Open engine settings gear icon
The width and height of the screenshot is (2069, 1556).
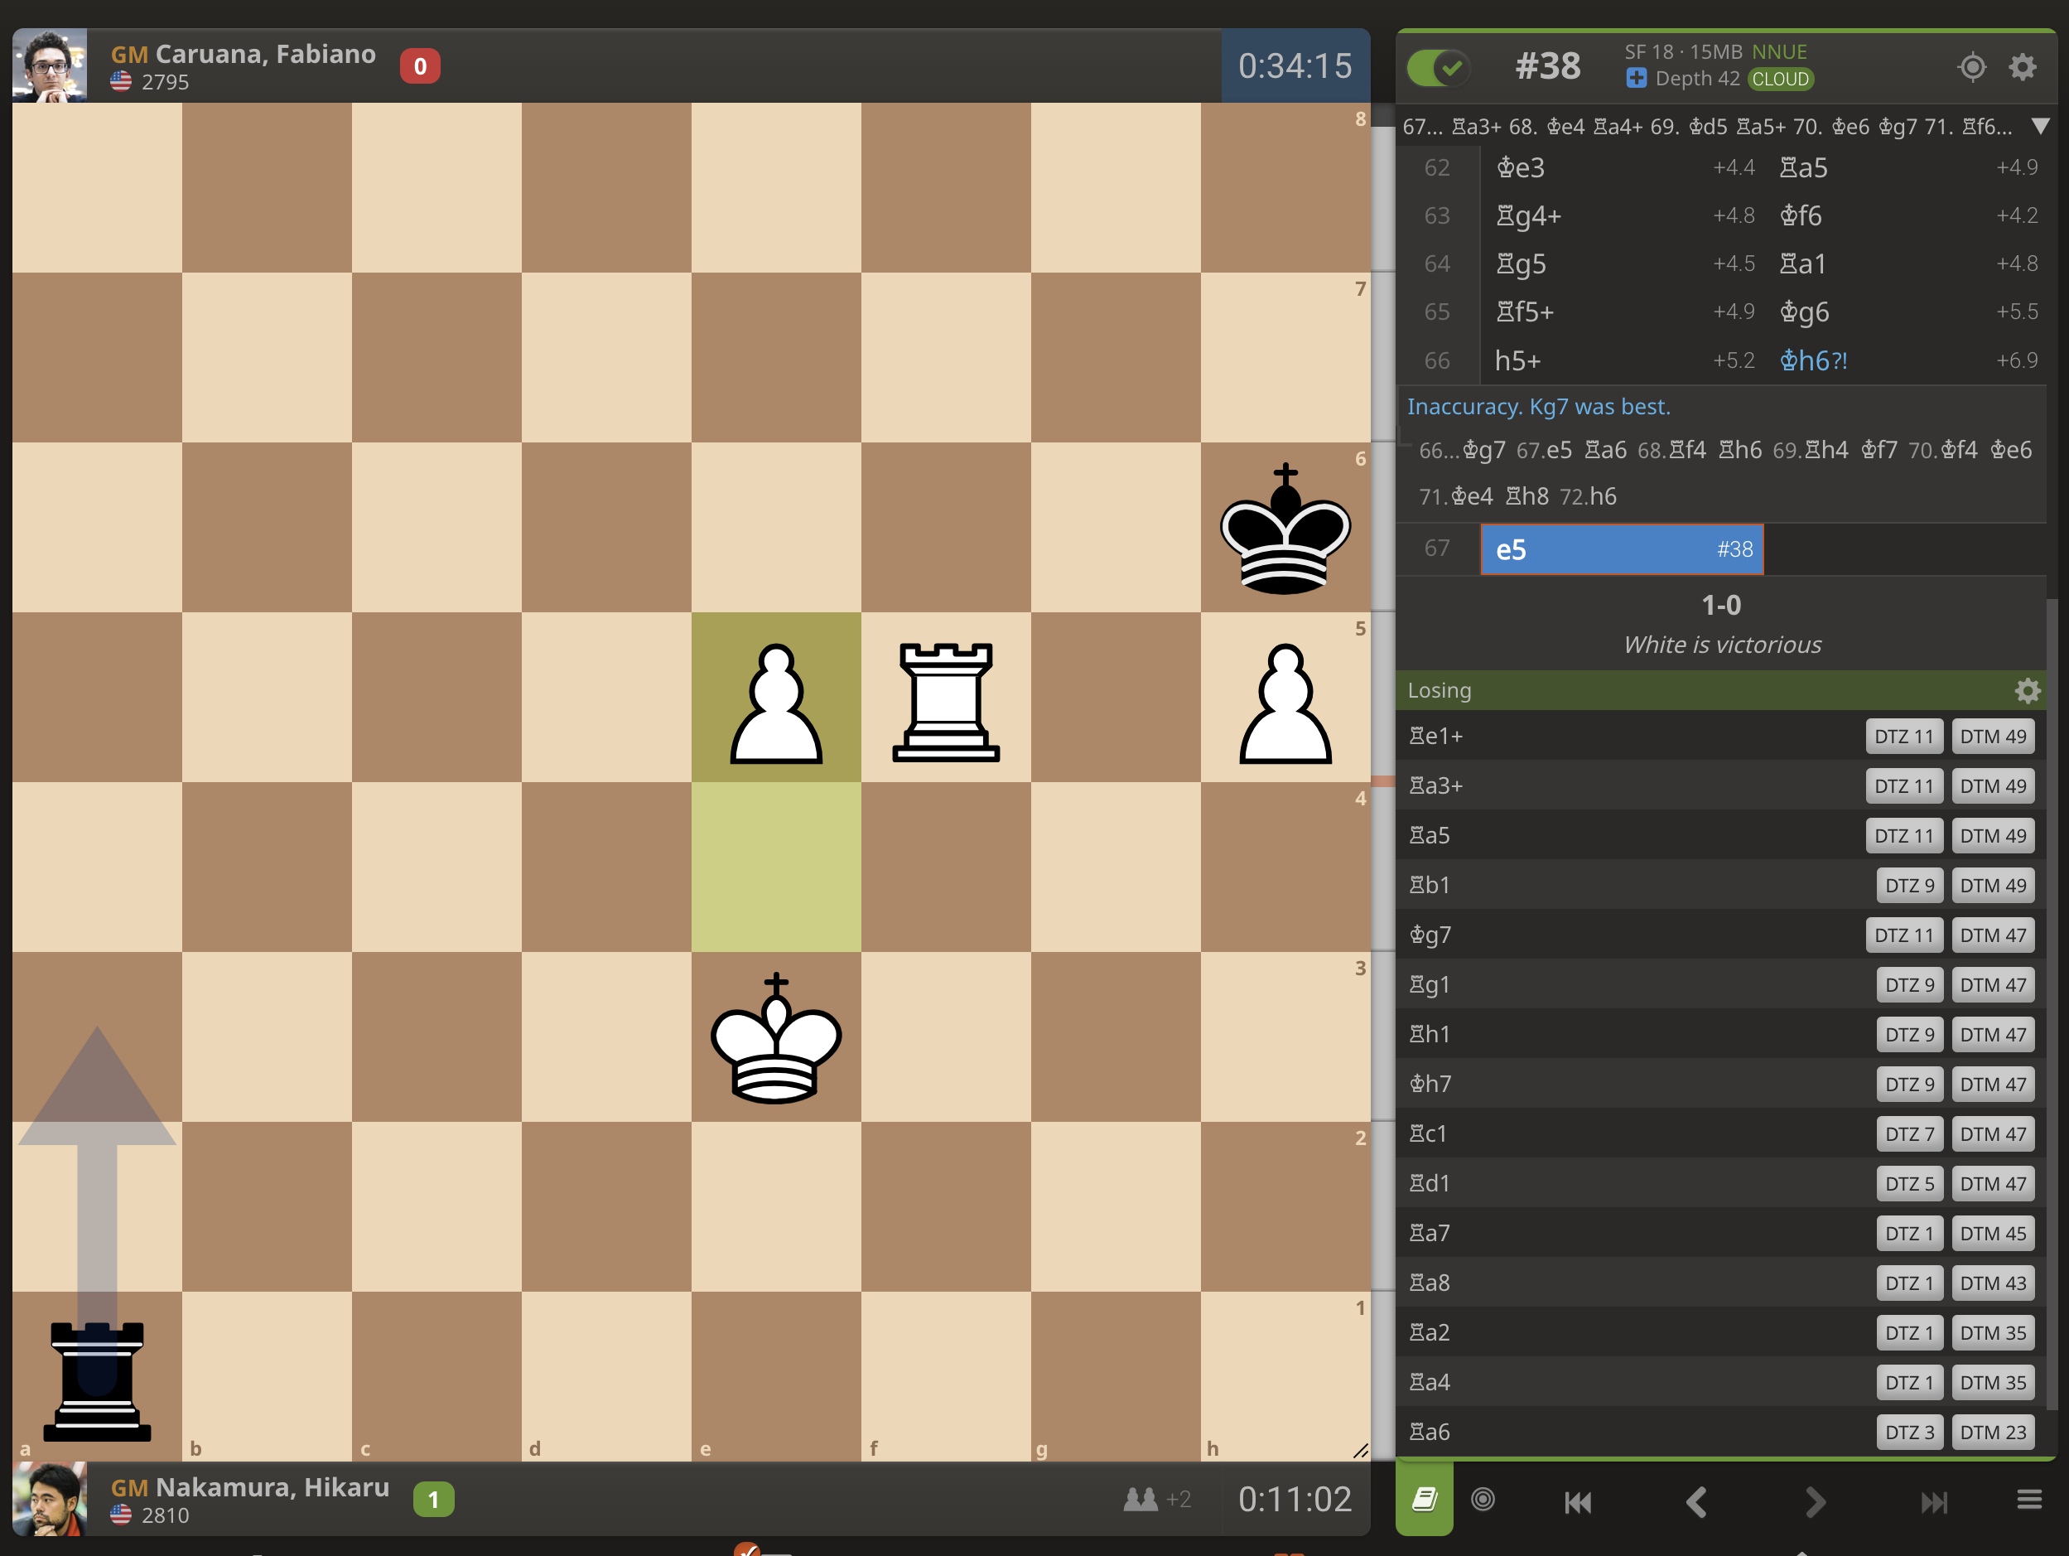click(x=2023, y=66)
